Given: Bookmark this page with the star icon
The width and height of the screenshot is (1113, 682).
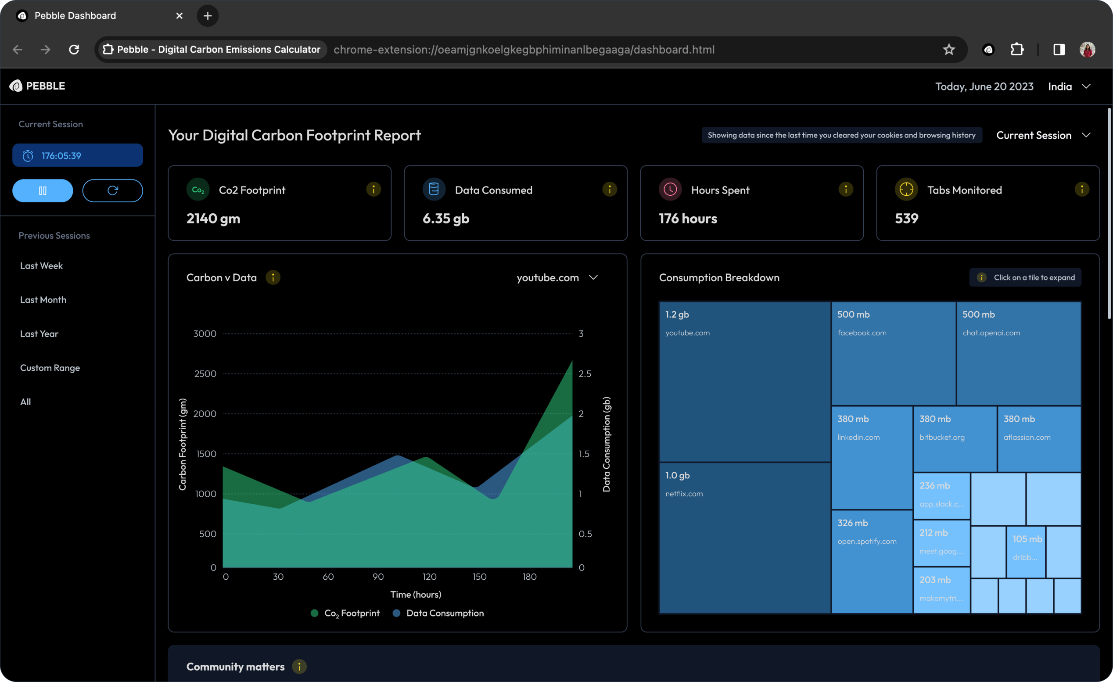Looking at the screenshot, I should pyautogui.click(x=948, y=50).
